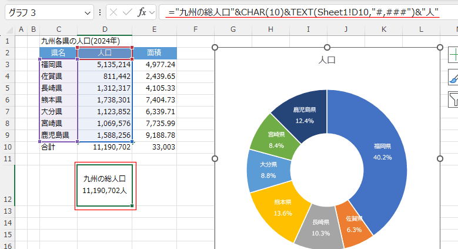Click the 12.4% data label
Screen dimensions: 458x249
point(305,121)
